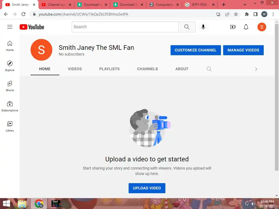
Task: Open Shorts in the sidebar
Action: point(10,86)
